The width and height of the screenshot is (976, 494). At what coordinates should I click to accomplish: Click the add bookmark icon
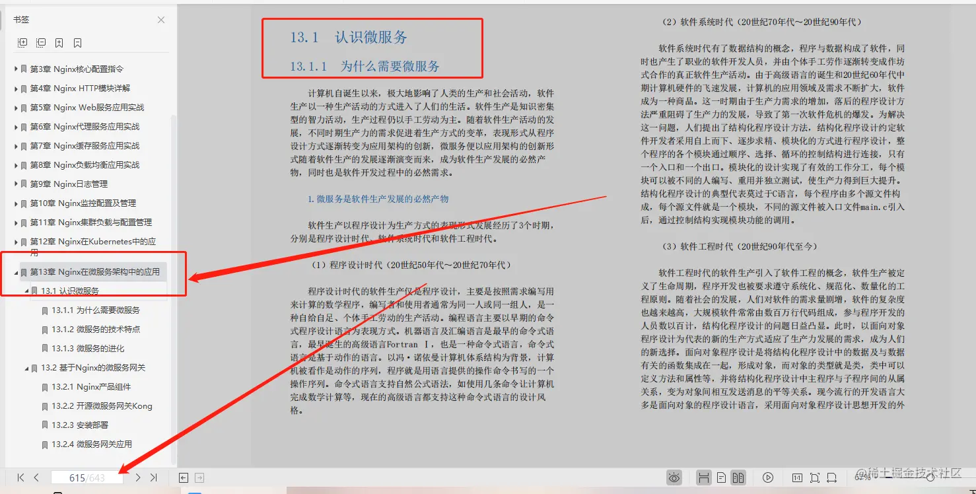pyautogui.click(x=59, y=43)
